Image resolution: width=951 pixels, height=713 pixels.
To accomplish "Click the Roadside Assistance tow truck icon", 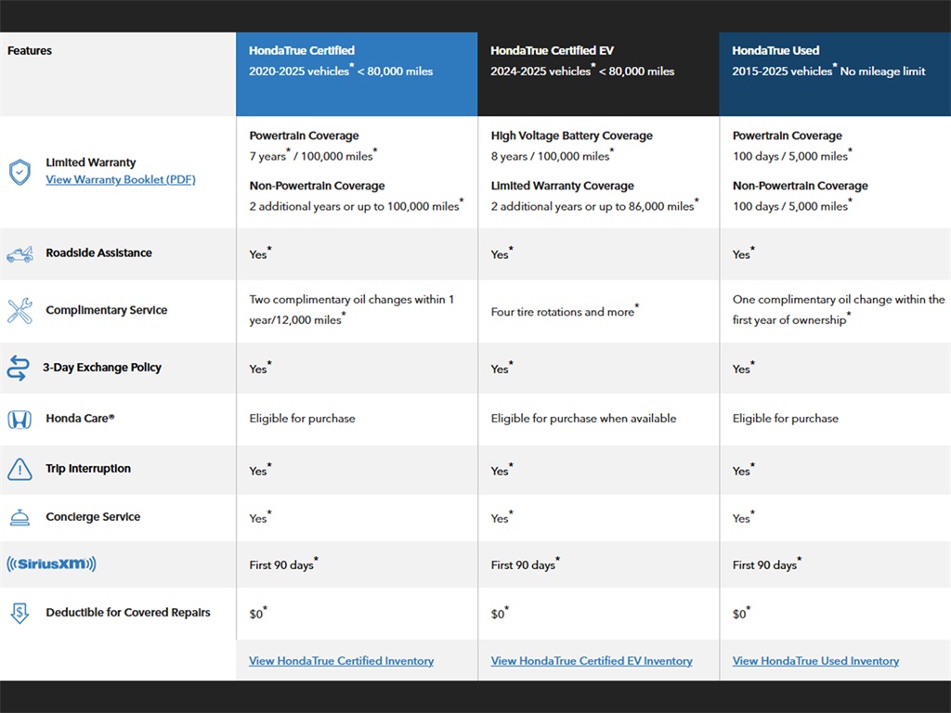I will (x=20, y=254).
